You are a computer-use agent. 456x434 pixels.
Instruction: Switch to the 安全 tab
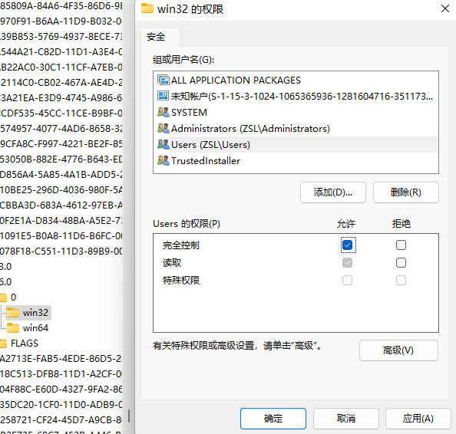click(x=156, y=37)
